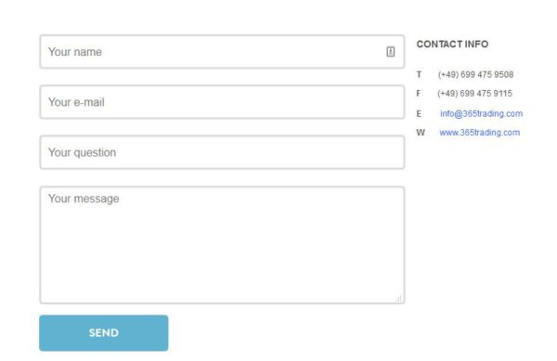Click inside the Your message textarea
Viewport: 557px width, 361px height.
222,245
